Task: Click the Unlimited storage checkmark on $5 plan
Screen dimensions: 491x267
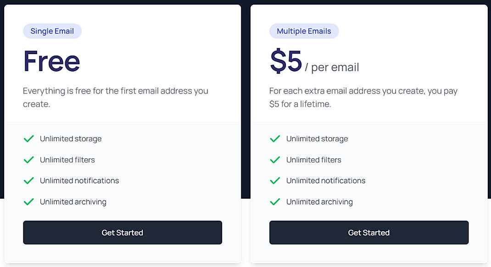Action: click(x=275, y=139)
